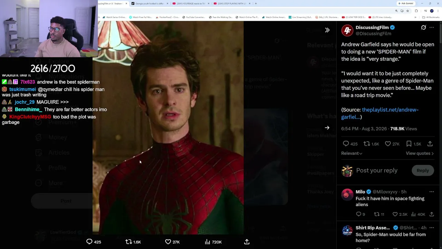Open the Live Streaming bookmark
442x249 pixels.
click(300, 17)
